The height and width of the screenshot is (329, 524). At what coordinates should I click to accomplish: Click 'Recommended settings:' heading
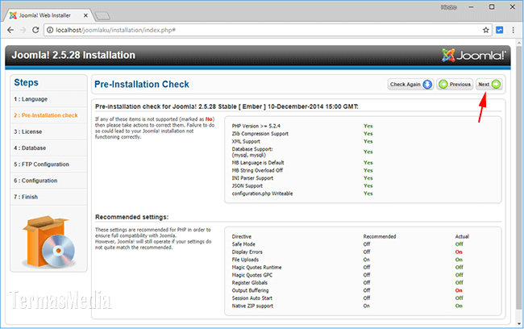point(131,217)
